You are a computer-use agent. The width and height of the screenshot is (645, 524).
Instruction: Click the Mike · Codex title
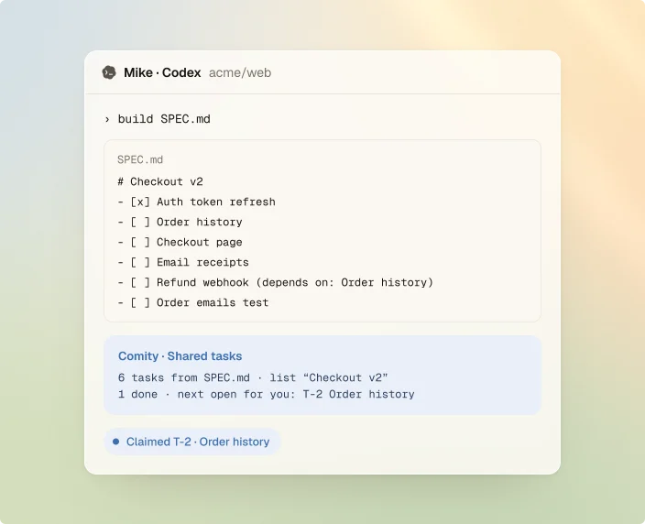(162, 72)
